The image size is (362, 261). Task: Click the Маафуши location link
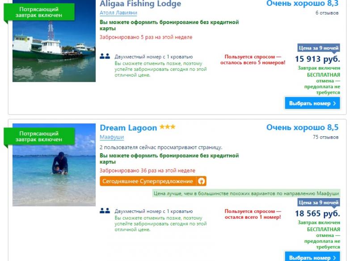click(112, 137)
